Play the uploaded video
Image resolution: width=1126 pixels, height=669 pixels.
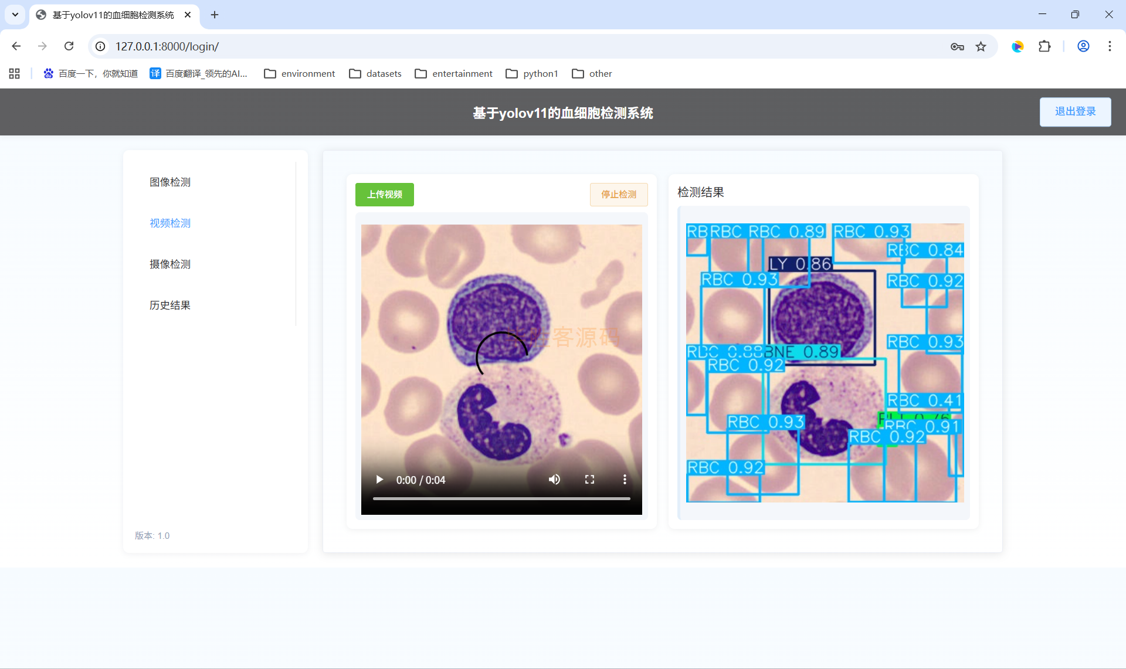379,480
